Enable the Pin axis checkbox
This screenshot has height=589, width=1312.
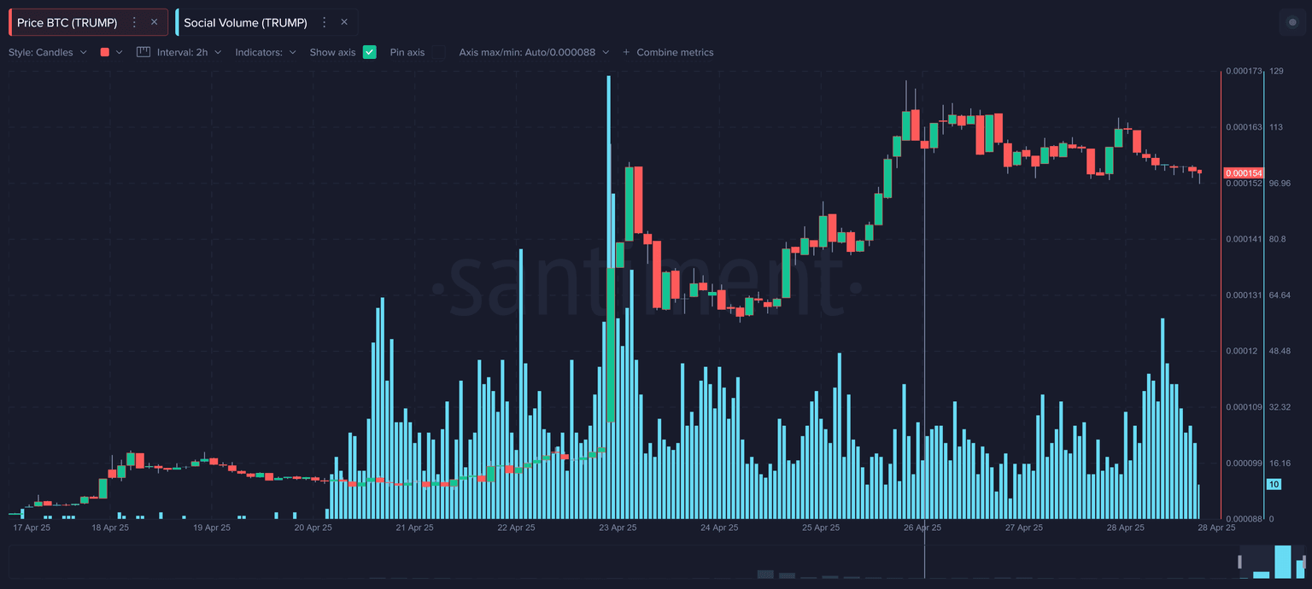click(438, 52)
